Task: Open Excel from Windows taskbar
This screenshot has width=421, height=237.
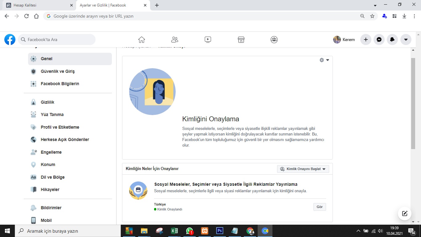Action: pyautogui.click(x=174, y=231)
